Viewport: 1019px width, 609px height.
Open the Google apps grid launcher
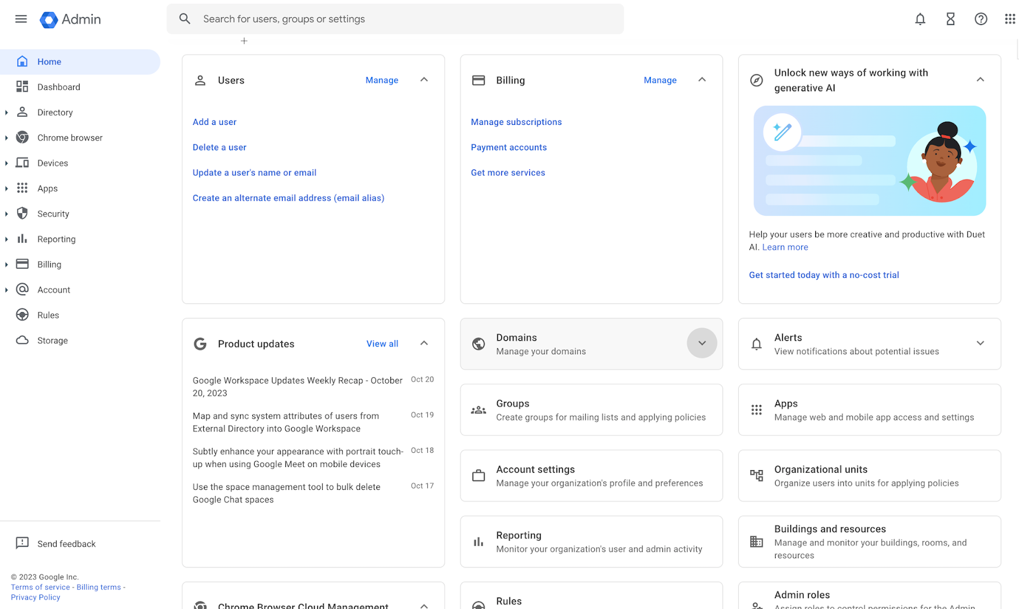pos(1010,19)
